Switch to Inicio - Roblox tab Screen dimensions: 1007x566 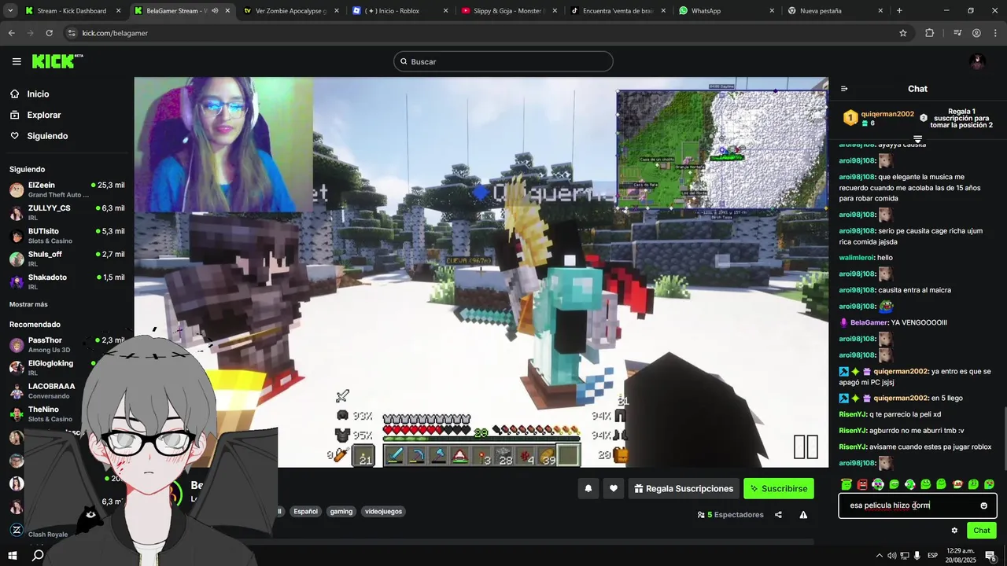tap(400, 11)
